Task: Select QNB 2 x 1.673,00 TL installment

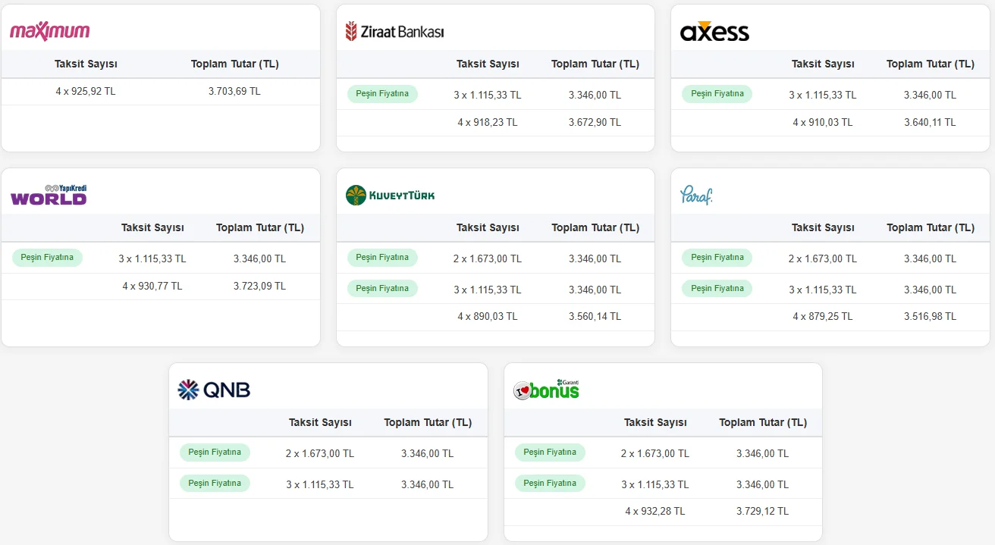Action: click(x=320, y=454)
